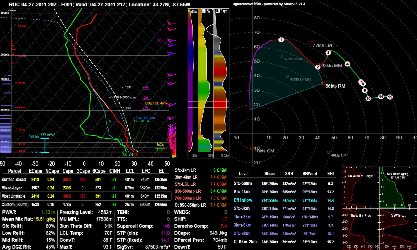Click hodograph height marker 2
This screenshot has width=417, height=250.
(x=318, y=67)
